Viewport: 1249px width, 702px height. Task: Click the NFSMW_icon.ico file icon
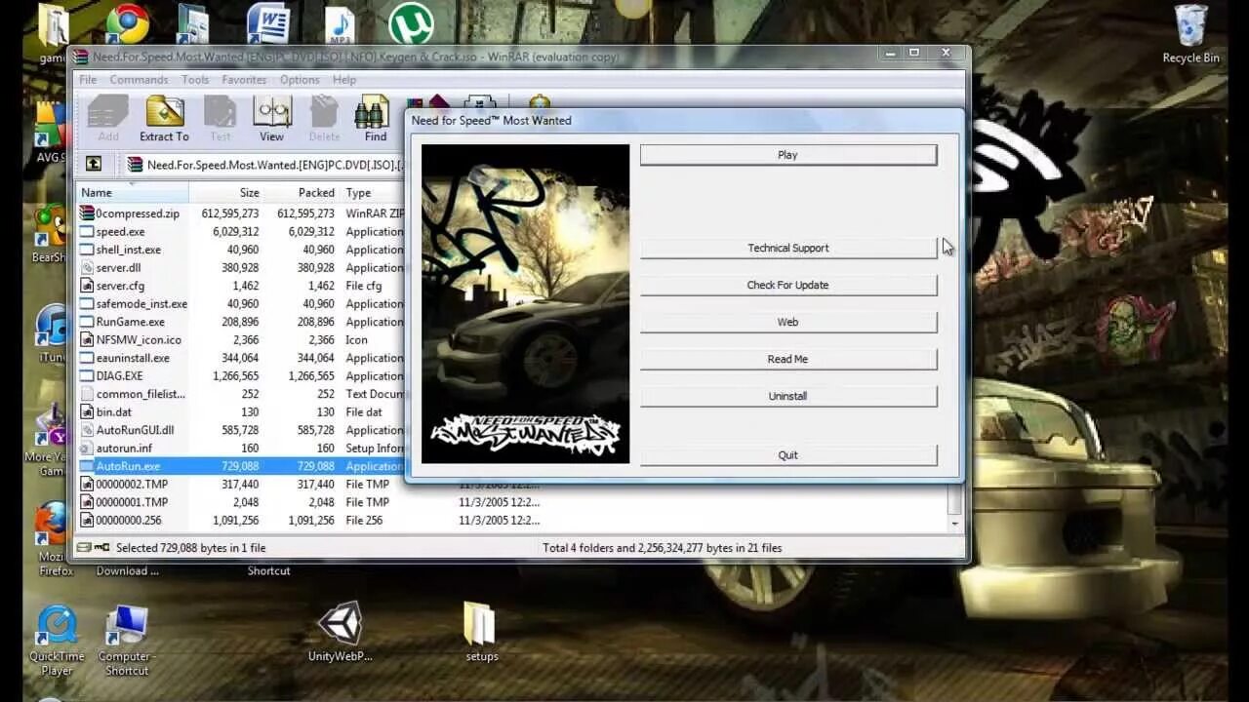point(88,339)
